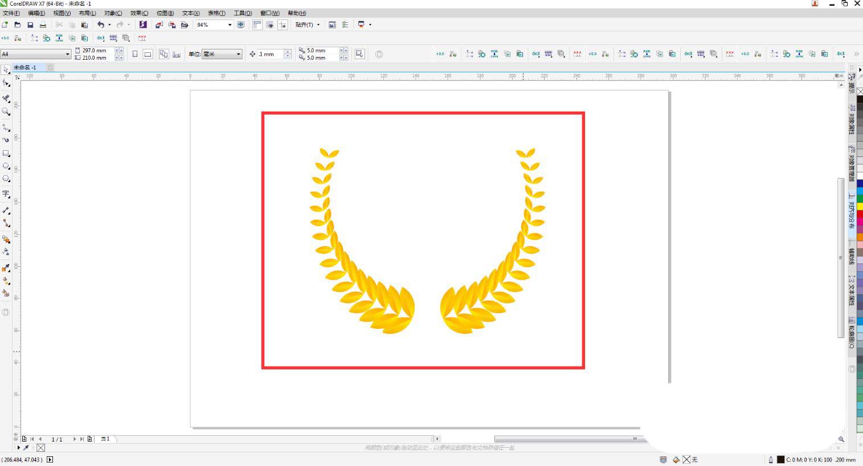Open the A4 paper size dropdown
This screenshot has height=466, width=863.
[x=68, y=54]
